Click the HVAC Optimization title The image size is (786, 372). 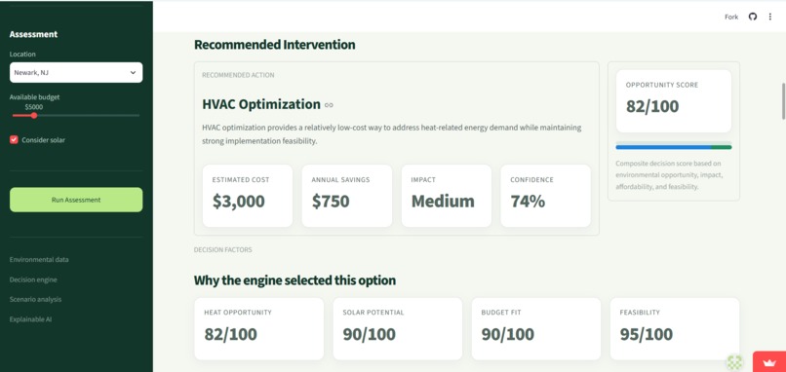(261, 104)
